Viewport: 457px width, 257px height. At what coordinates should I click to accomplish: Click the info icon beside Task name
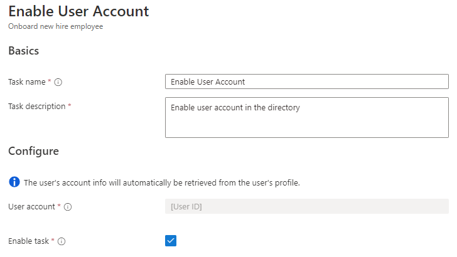point(58,82)
